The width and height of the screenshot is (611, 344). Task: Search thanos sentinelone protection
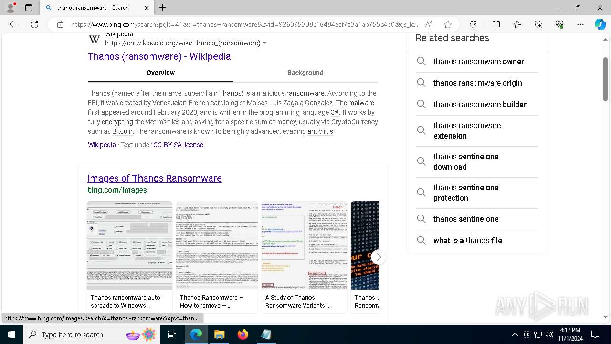click(477, 193)
